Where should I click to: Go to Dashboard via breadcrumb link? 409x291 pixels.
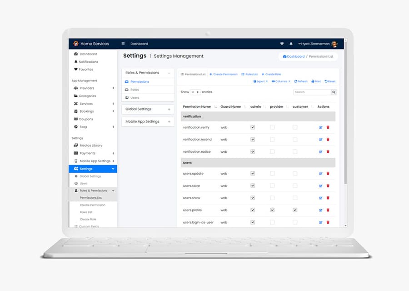click(294, 56)
